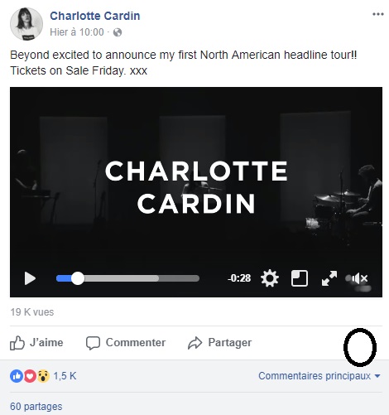Open the Hier à 10:00 timestamp link
The width and height of the screenshot is (389, 415).
77,32
